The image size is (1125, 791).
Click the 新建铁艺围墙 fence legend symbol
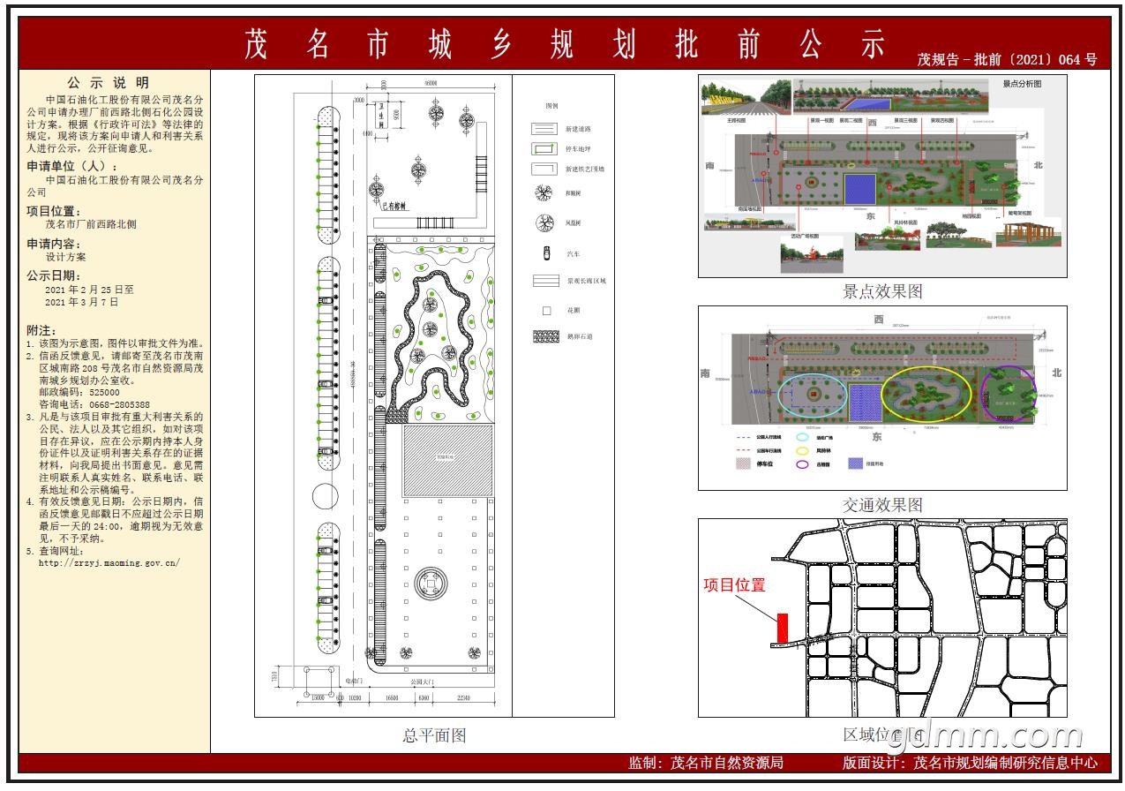545,169
